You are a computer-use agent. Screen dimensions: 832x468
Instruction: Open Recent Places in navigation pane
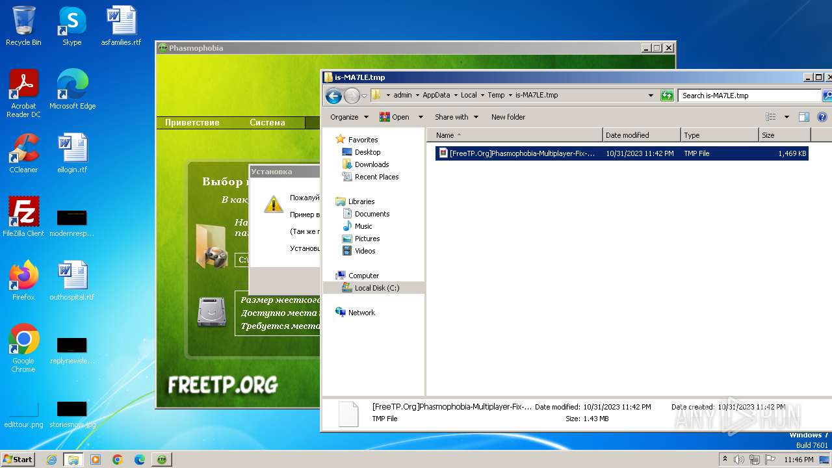point(376,177)
